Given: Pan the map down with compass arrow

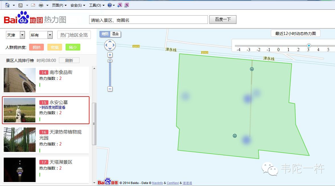Looking at the screenshot, I should pos(110,49).
